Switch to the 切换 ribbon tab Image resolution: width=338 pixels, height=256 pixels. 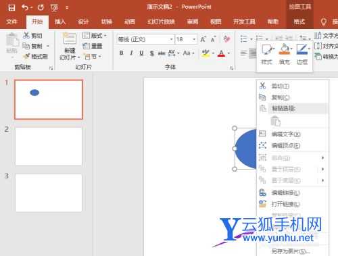(107, 22)
